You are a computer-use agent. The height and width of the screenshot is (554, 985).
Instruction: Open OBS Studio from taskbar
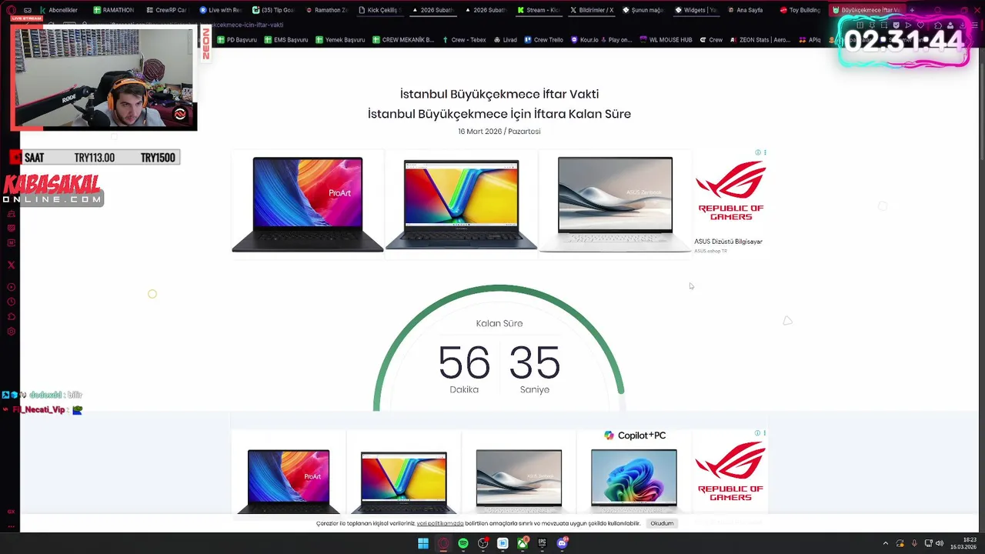point(483,543)
